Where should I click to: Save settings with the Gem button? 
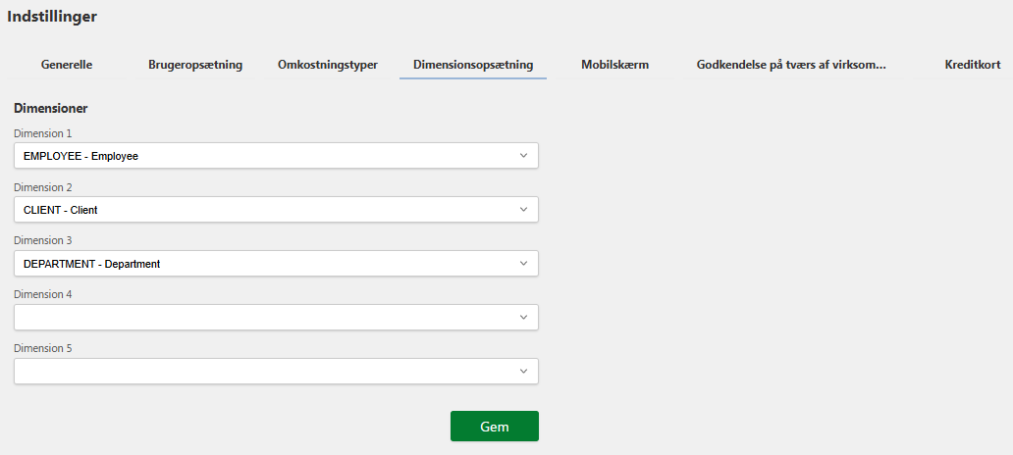coord(494,427)
